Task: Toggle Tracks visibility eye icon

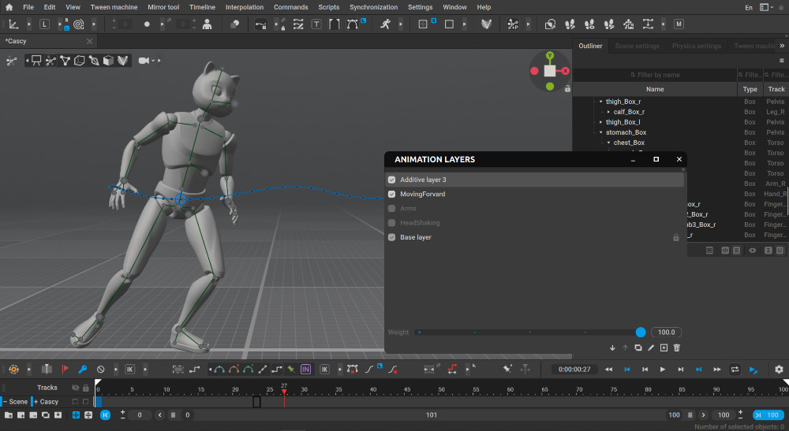Action: [76, 388]
